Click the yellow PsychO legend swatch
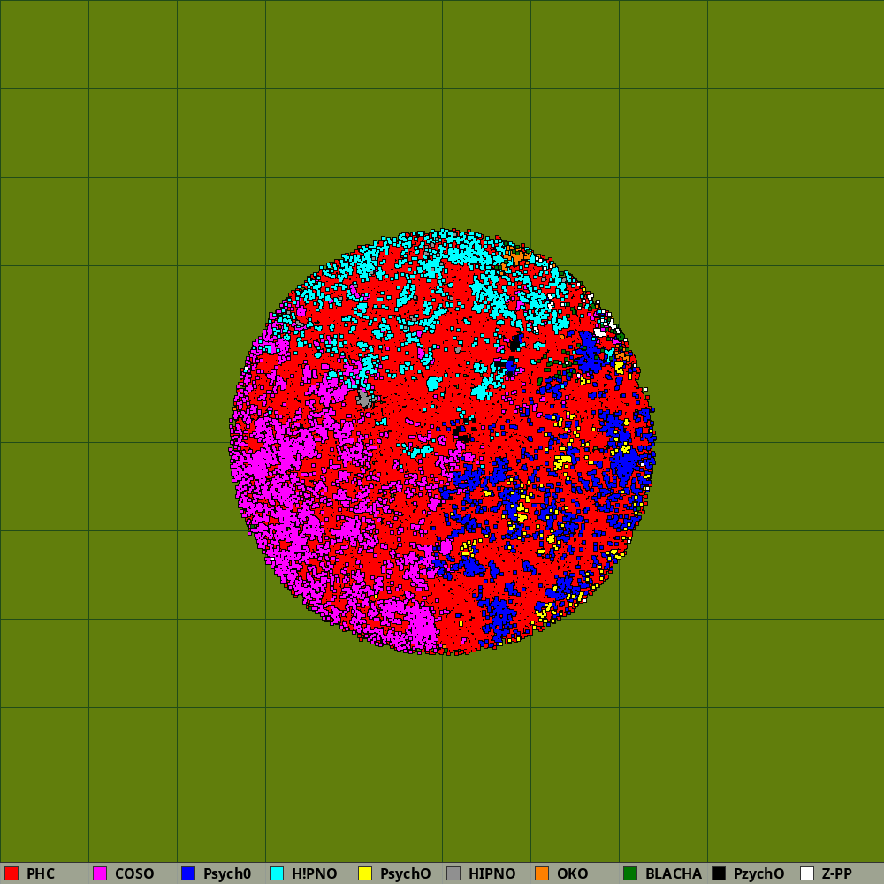 coord(365,873)
